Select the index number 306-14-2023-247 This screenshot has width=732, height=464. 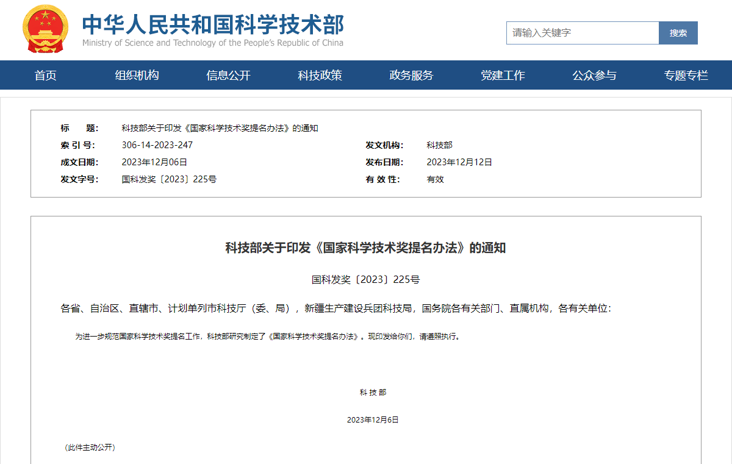(x=157, y=145)
